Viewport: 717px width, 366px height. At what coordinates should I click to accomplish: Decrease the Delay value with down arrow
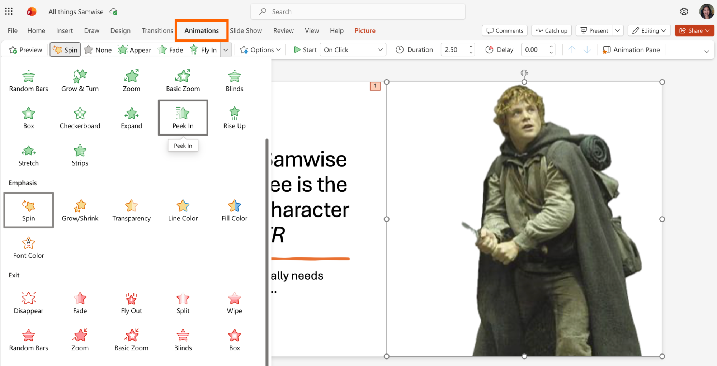[551, 53]
